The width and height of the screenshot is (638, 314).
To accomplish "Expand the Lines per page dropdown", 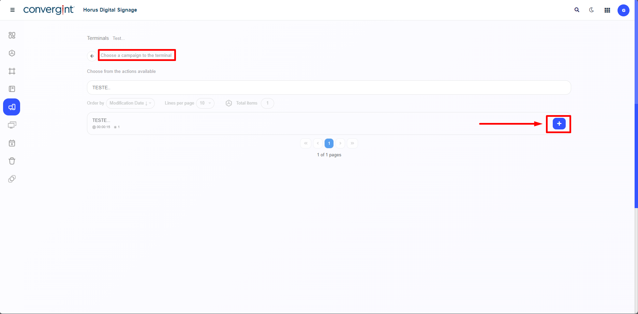I will (x=205, y=103).
